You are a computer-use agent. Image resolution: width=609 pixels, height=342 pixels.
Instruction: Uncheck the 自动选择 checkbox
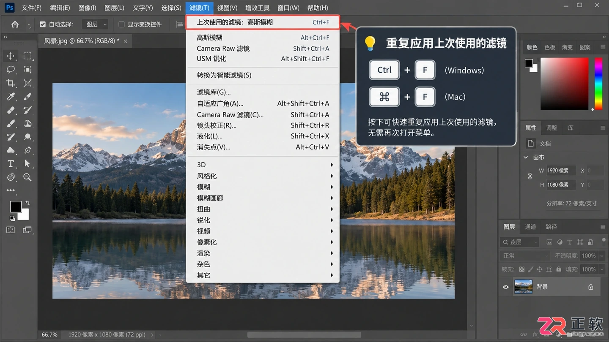(x=42, y=24)
